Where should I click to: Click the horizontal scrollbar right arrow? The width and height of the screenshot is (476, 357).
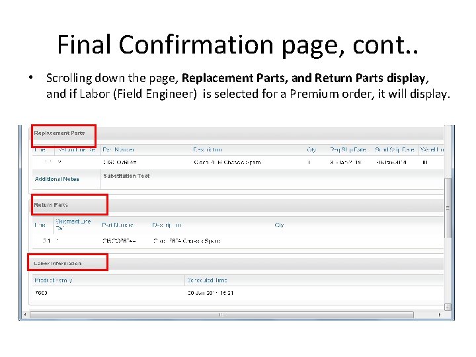pos(439,315)
